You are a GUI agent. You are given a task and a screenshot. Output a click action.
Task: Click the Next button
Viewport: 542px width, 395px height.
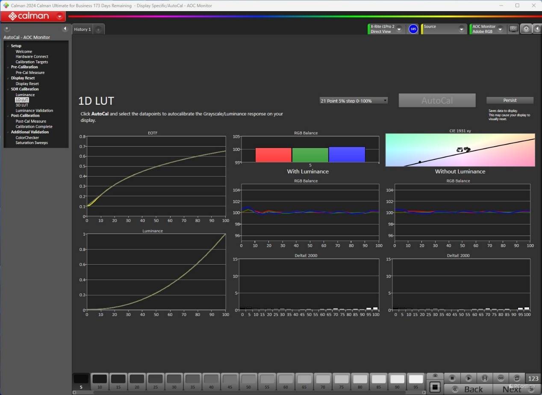[x=512, y=389]
